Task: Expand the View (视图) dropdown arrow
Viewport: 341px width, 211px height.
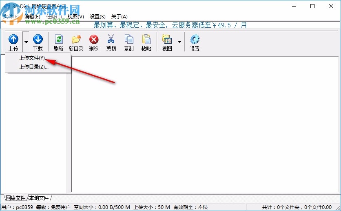Action: 179,42
